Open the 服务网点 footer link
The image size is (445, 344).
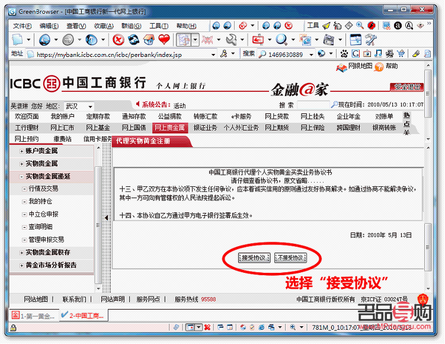148,300
